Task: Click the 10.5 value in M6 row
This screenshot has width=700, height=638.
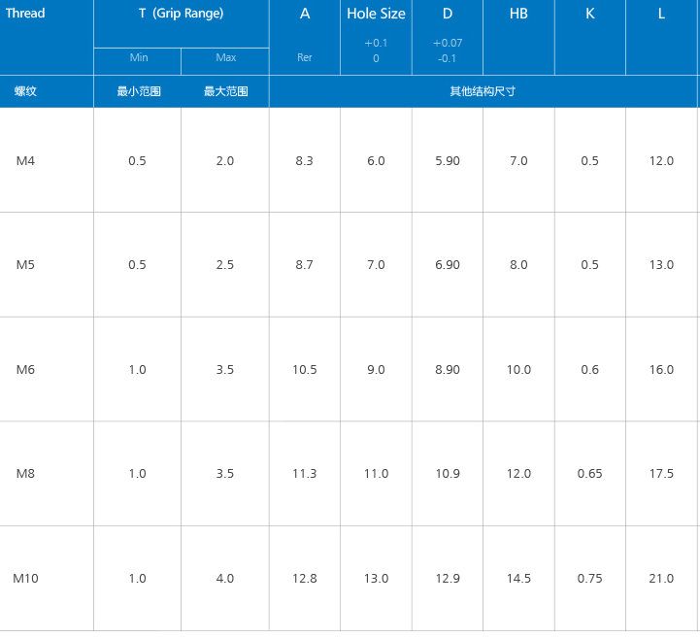Action: pos(305,370)
